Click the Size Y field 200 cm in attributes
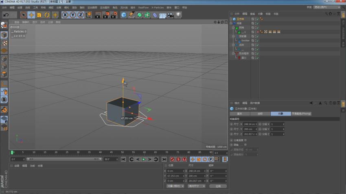Viewport: 346px width, 194px height. click(250, 129)
